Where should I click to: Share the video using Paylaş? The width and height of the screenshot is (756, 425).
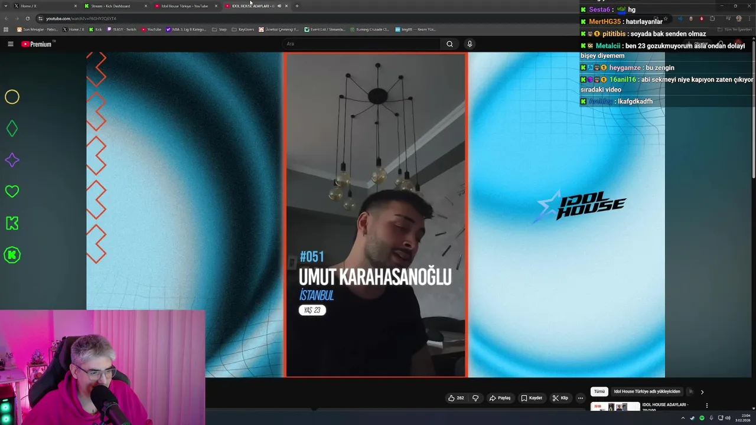click(x=500, y=398)
